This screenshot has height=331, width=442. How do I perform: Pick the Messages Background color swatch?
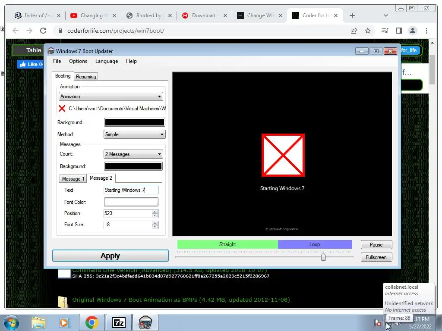(133, 166)
